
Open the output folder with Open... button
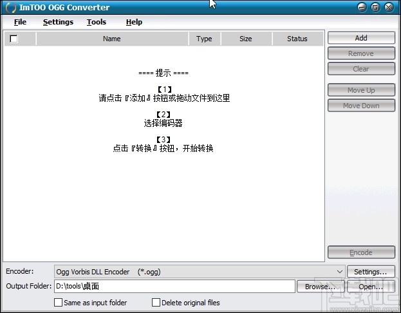coord(371,287)
